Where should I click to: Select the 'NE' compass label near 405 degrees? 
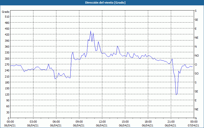[x=197, y=38]
